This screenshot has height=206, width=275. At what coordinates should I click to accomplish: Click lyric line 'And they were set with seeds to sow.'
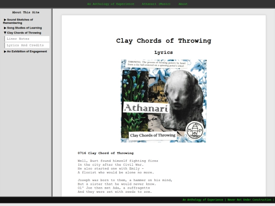coord(115,192)
